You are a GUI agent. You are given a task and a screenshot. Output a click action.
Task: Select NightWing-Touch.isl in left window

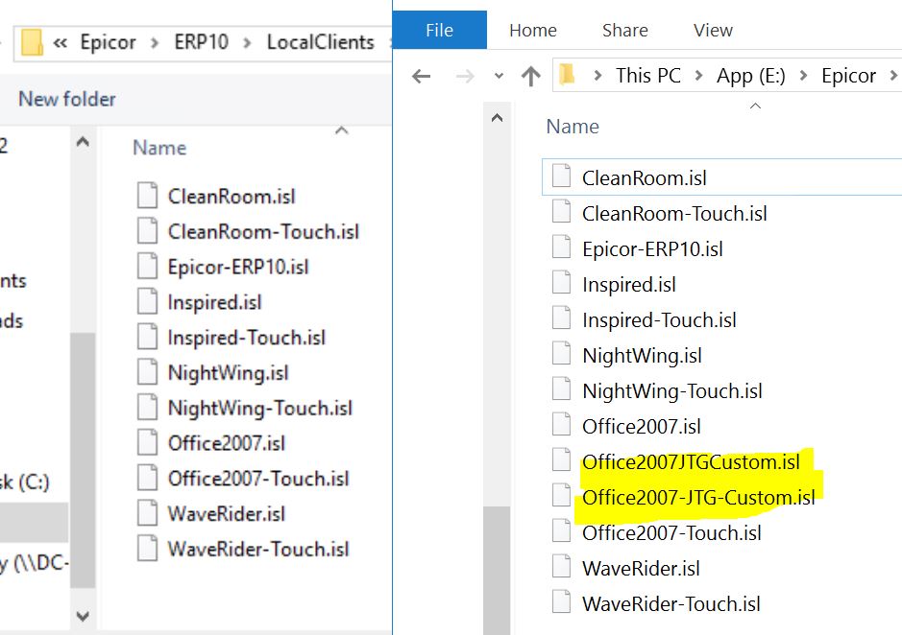point(260,409)
